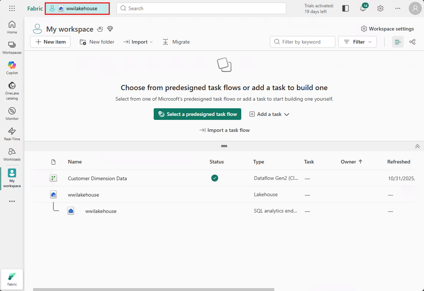Open the Import dropdown

[x=138, y=42]
